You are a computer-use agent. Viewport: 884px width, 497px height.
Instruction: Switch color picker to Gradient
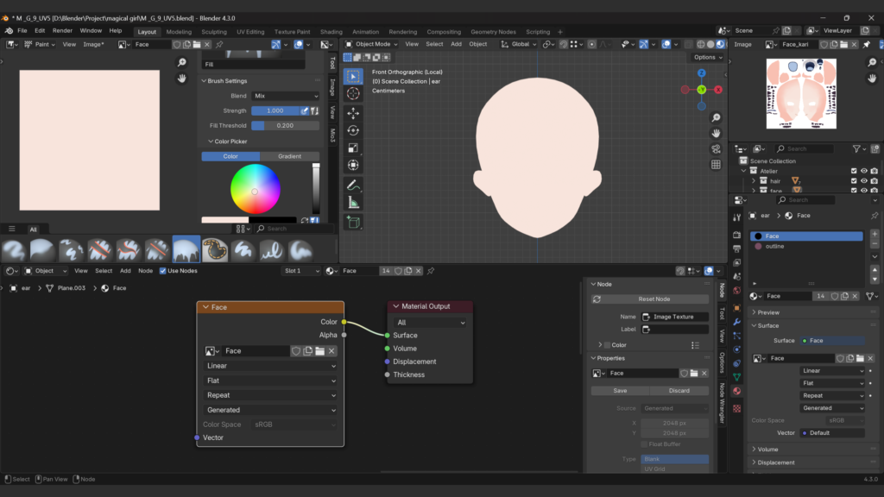[289, 156]
